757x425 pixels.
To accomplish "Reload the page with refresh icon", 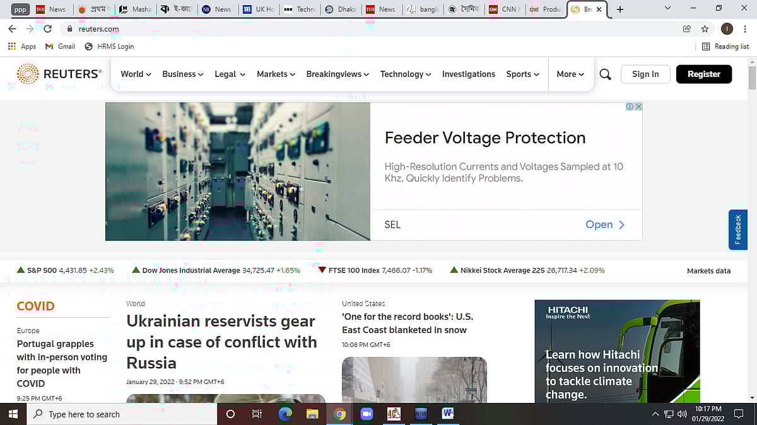I will click(x=47, y=28).
